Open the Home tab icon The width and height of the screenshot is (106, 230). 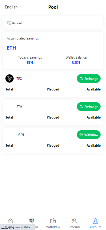(11, 221)
